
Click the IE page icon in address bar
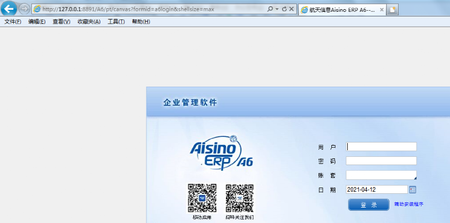pyautogui.click(x=37, y=9)
